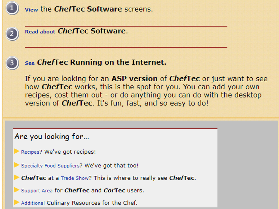Click the 'Are you looking for...' heading

[52, 137]
